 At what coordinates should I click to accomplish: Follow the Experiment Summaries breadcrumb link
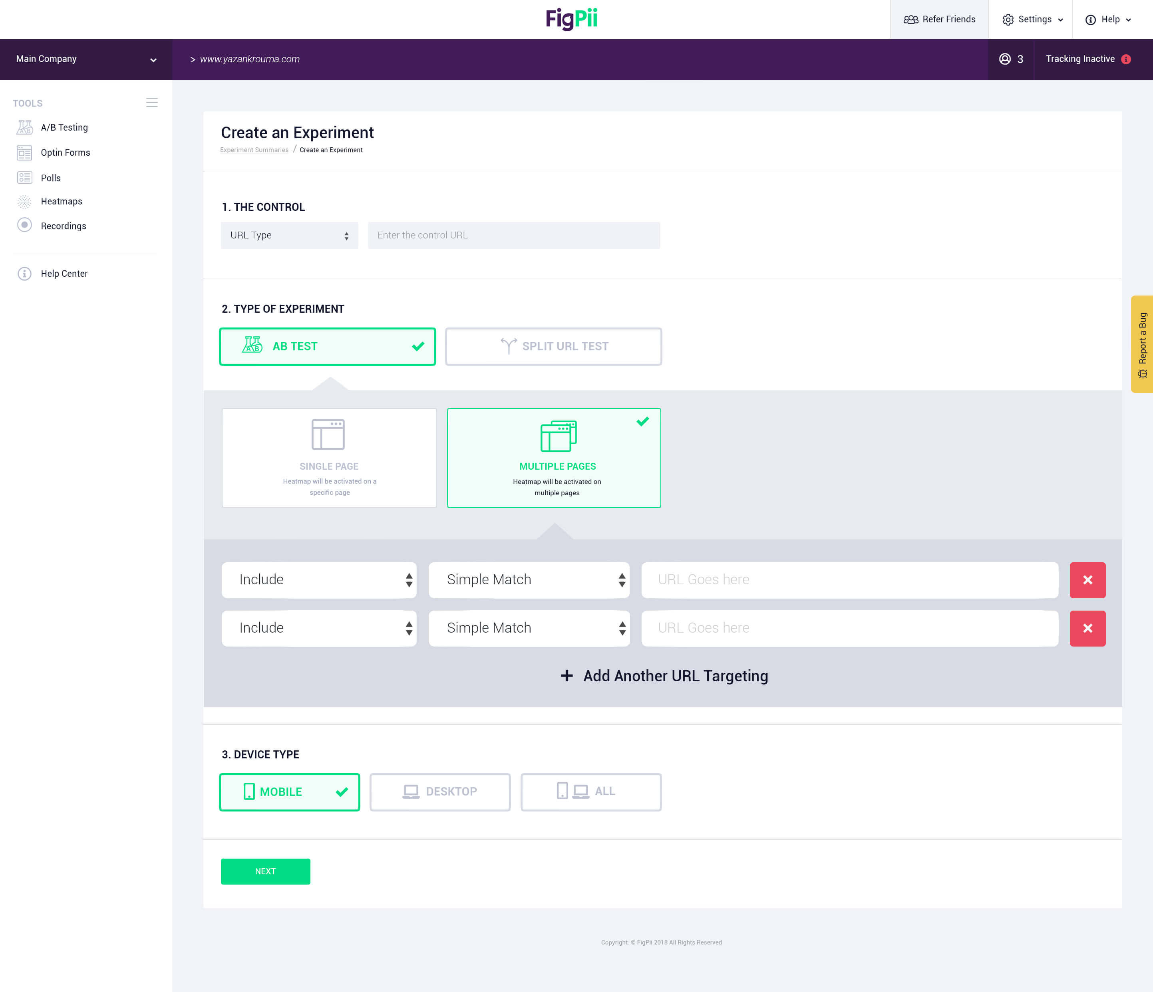pos(254,150)
